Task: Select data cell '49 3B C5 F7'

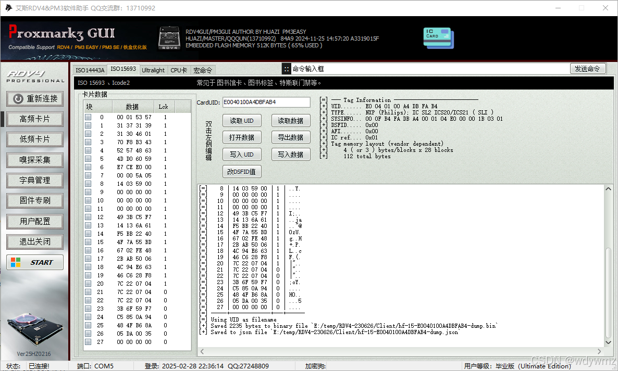Action: 134,217
